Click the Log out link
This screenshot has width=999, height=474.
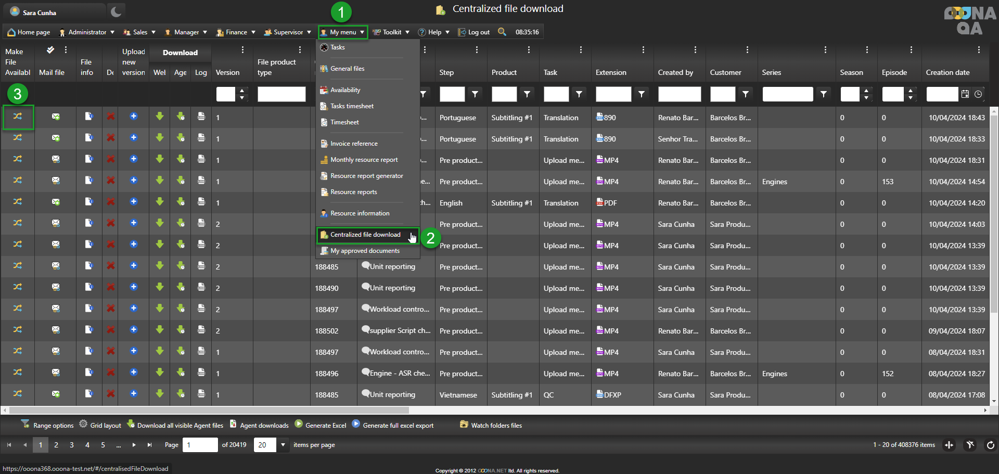473,32
